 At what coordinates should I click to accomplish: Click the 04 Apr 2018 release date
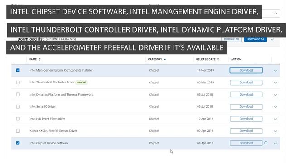tap(205, 143)
